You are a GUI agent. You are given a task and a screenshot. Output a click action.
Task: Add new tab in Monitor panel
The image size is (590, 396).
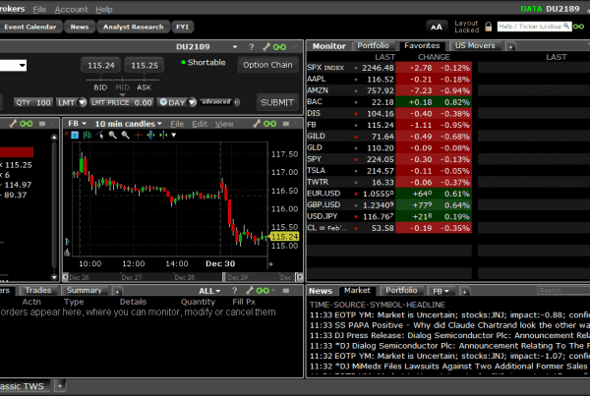[x=510, y=46]
